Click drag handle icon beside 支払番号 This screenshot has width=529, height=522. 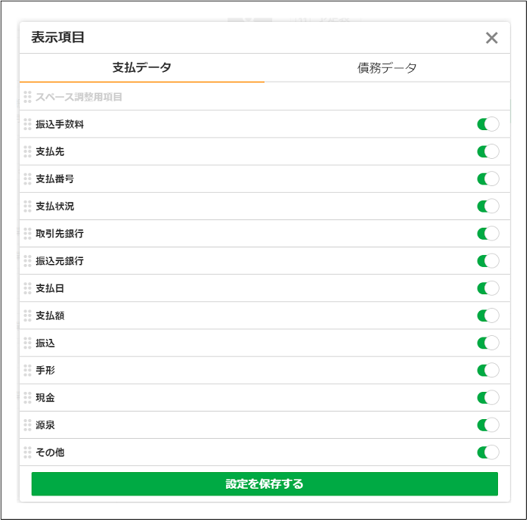click(x=27, y=179)
